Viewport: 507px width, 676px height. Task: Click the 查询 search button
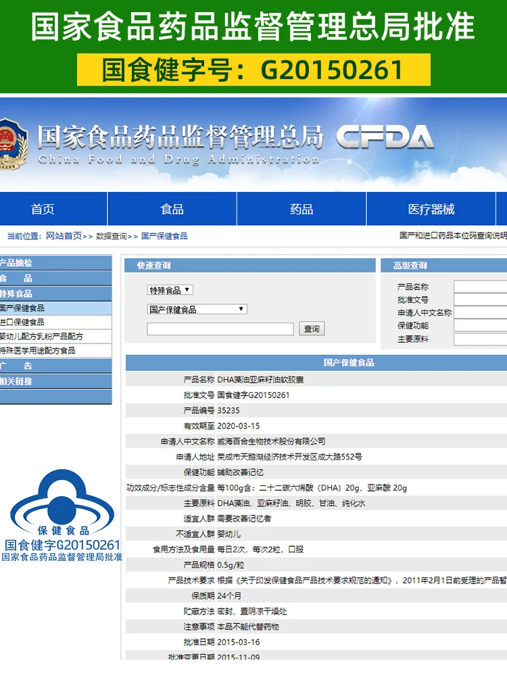click(x=312, y=329)
